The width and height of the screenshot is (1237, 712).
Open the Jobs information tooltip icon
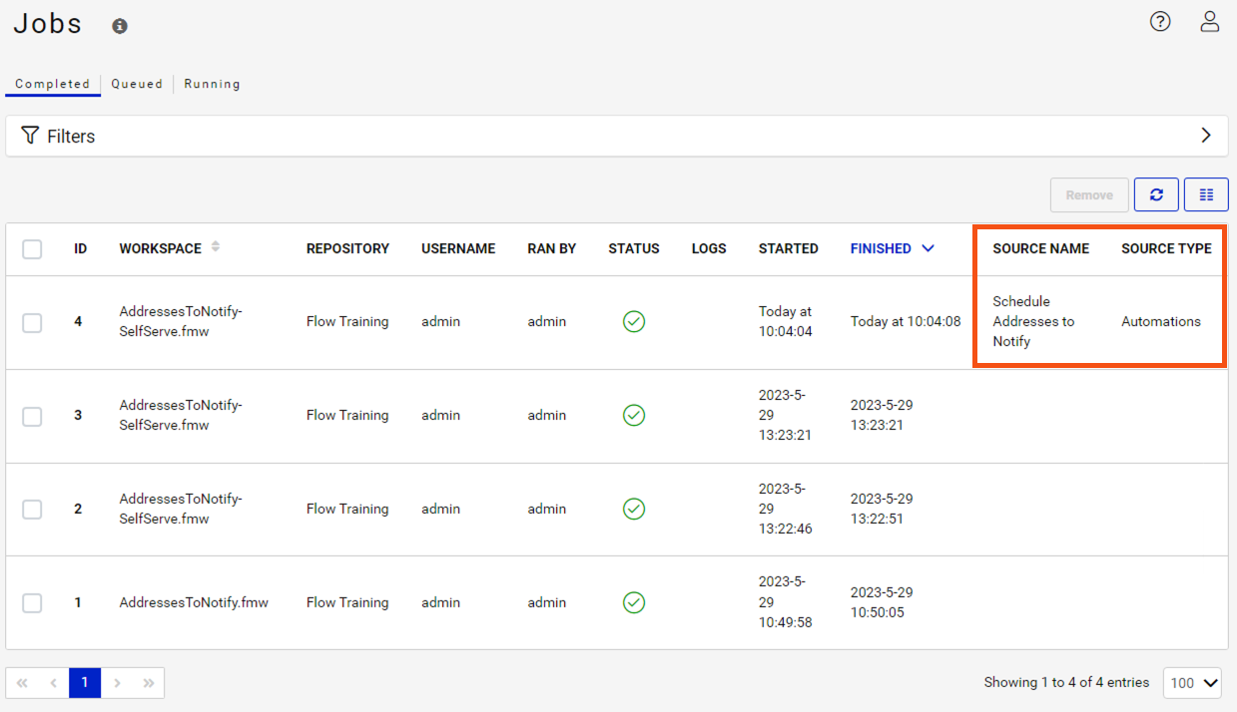click(120, 26)
